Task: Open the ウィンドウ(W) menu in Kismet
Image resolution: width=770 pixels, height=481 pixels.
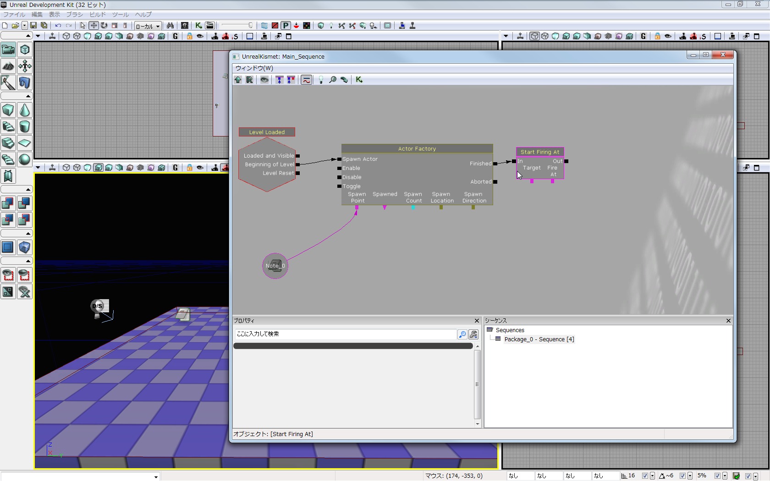Action: click(x=254, y=68)
